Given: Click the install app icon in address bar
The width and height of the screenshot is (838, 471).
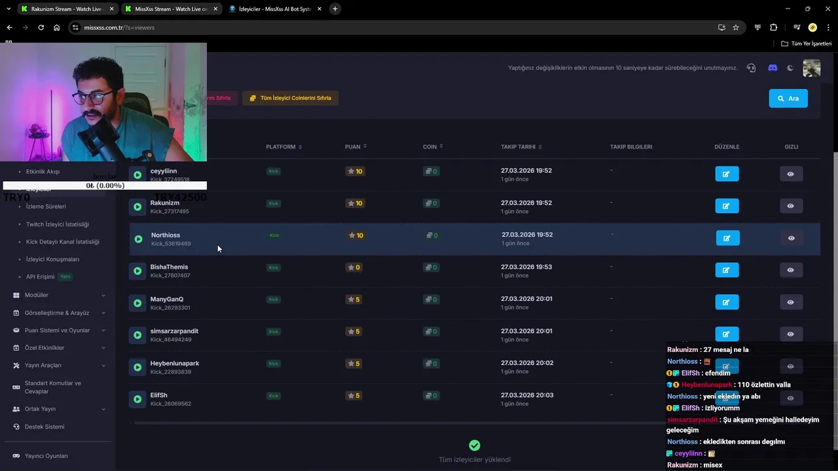Looking at the screenshot, I should point(721,27).
